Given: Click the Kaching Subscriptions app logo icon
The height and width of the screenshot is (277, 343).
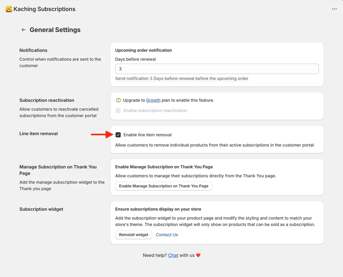Looking at the screenshot, I should click(9, 9).
